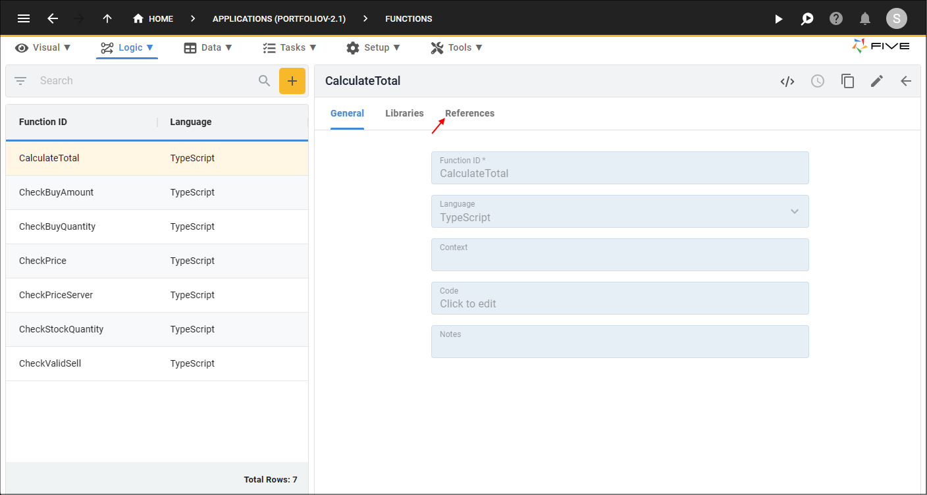Open the code editor icon
This screenshot has width=927, height=495.
[787, 81]
